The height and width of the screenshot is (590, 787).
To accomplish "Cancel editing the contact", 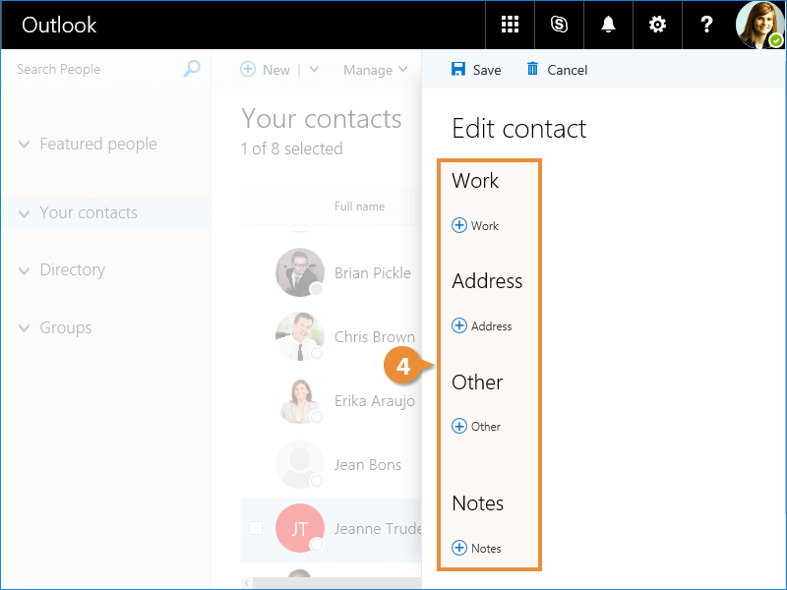I will point(557,70).
